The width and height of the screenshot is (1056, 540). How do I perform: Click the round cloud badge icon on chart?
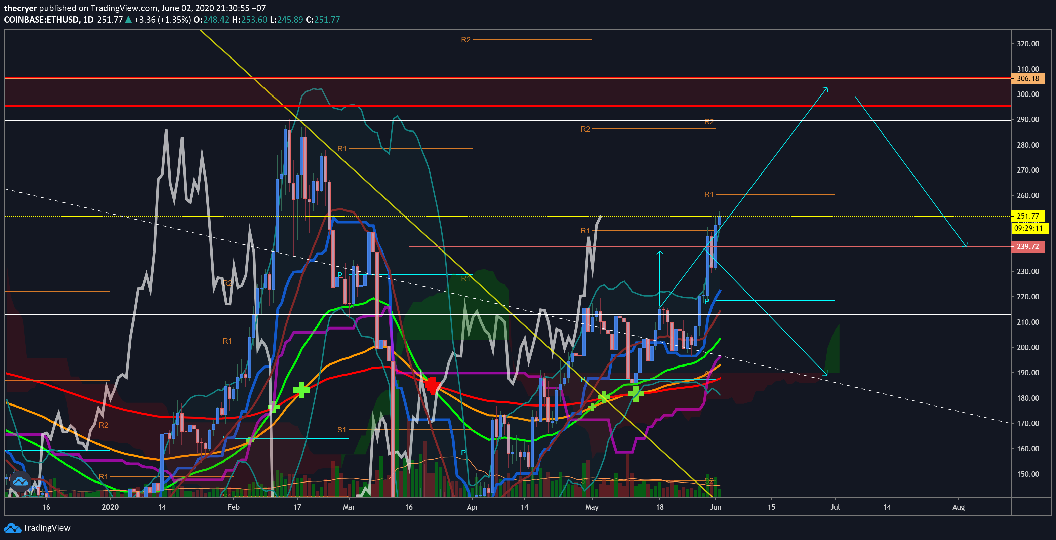click(x=20, y=481)
